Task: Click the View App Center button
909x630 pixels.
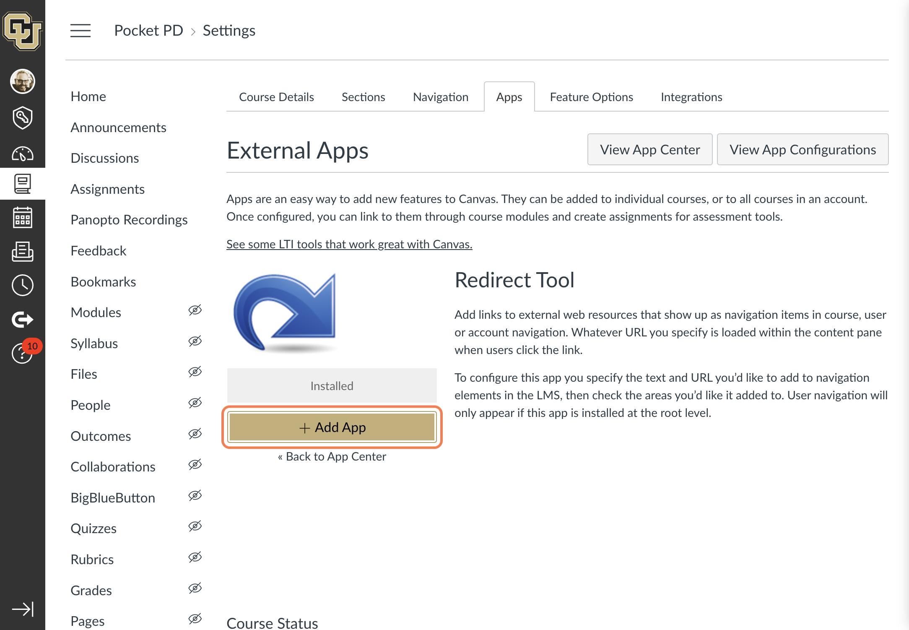Action: click(x=649, y=149)
